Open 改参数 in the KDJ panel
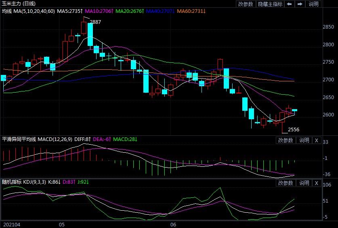Screen dimensions: 338x228 coord(286,183)
